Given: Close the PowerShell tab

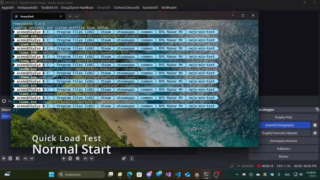Looking at the screenshot, I should coord(60,16).
